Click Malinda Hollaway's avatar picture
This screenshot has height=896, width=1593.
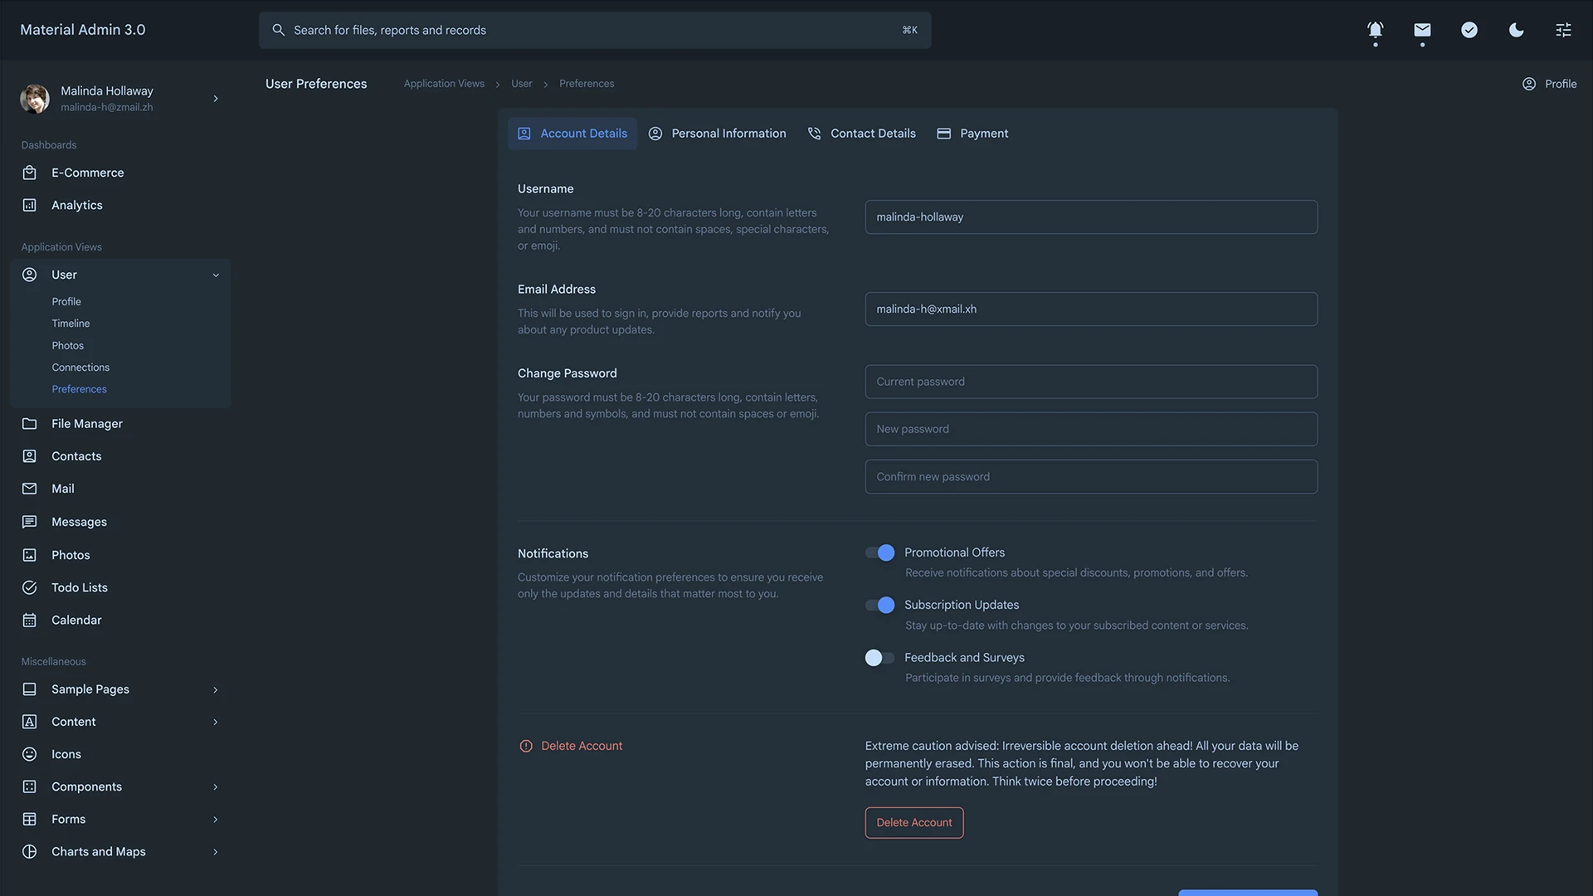(35, 99)
